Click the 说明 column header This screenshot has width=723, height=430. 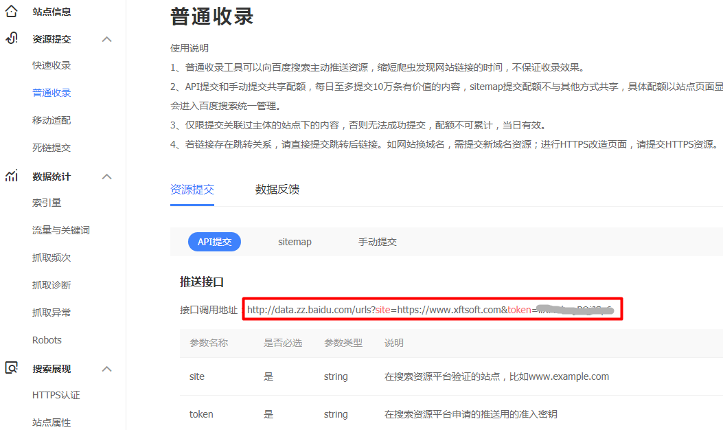(x=394, y=343)
